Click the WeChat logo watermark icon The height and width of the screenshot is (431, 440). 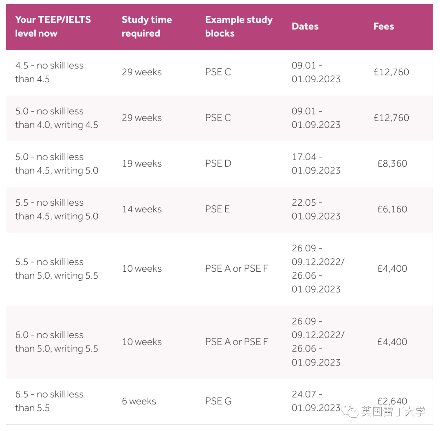pos(350,411)
